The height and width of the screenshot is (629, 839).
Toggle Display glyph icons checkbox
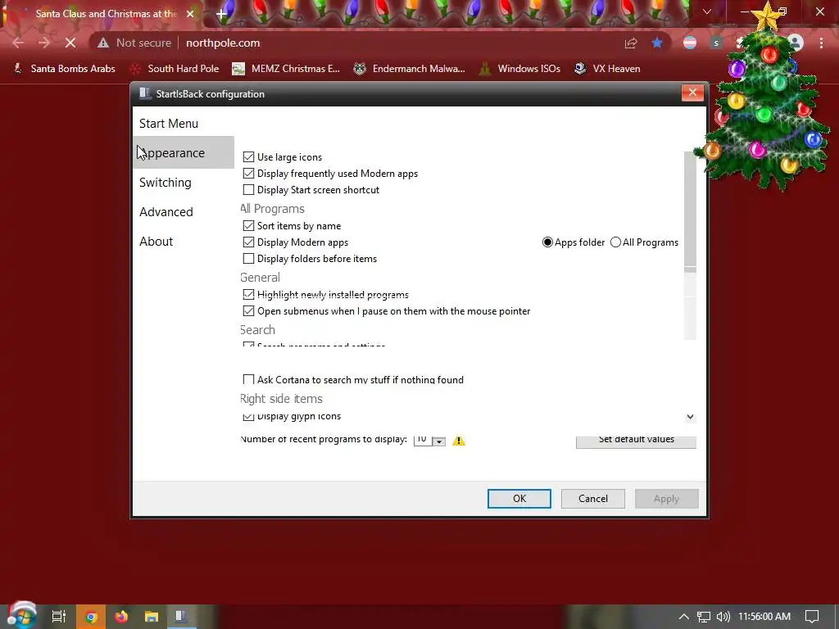point(248,416)
